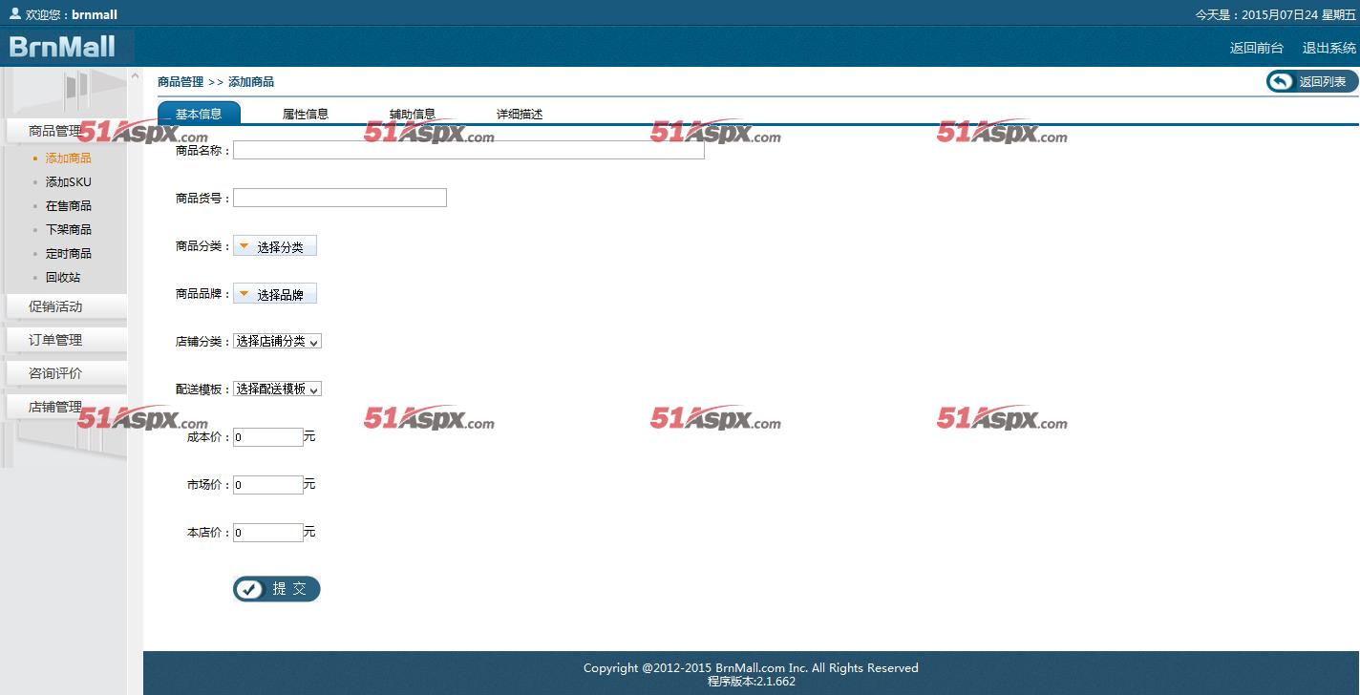This screenshot has width=1360, height=695.
Task: Switch to the 详细描述 tab
Action: point(520,114)
